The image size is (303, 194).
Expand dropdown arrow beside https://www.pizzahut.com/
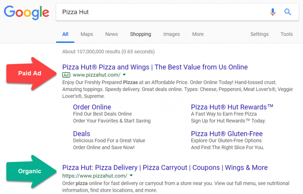pyautogui.click(x=131, y=175)
